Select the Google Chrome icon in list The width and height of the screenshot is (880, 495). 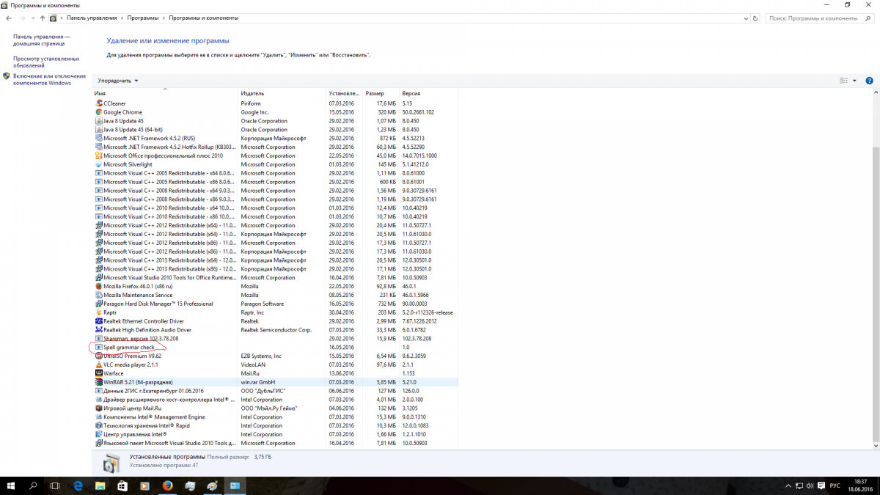[99, 112]
